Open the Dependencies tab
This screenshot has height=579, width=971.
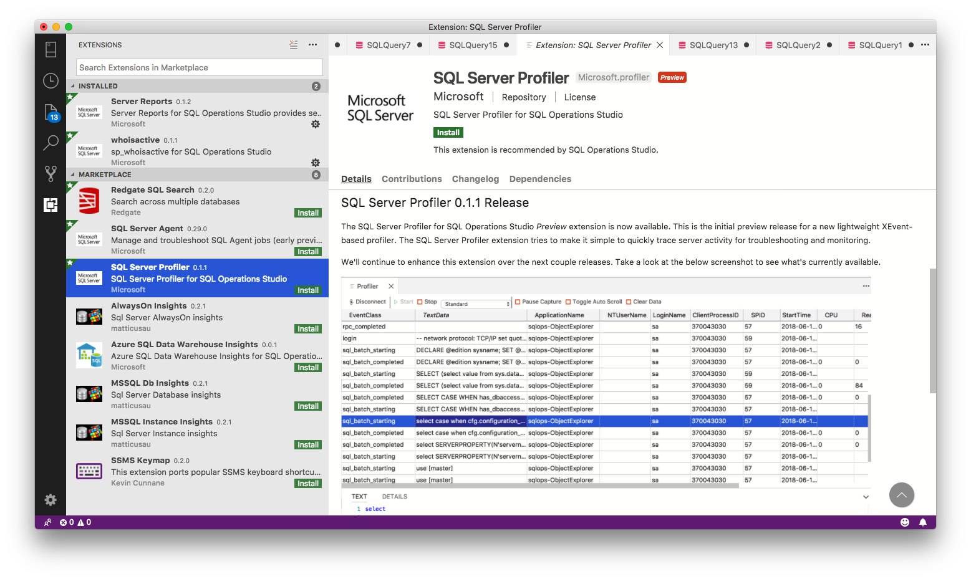click(540, 179)
